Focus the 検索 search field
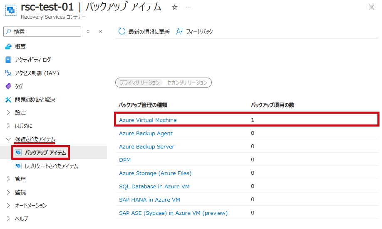This screenshot has height=229, width=382. 42,32
